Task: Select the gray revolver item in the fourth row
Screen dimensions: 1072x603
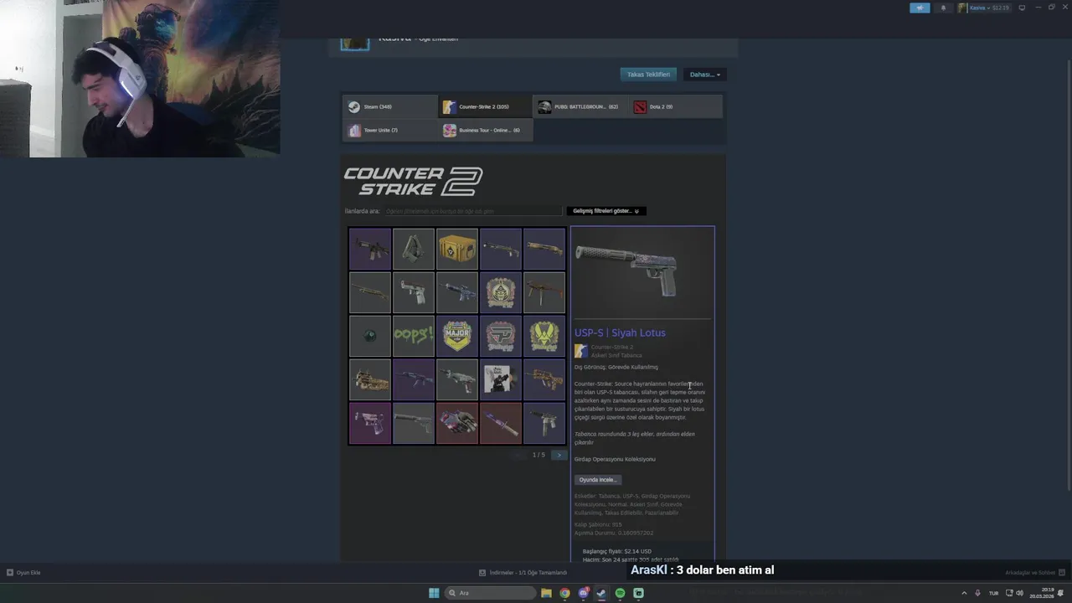Action: point(457,379)
